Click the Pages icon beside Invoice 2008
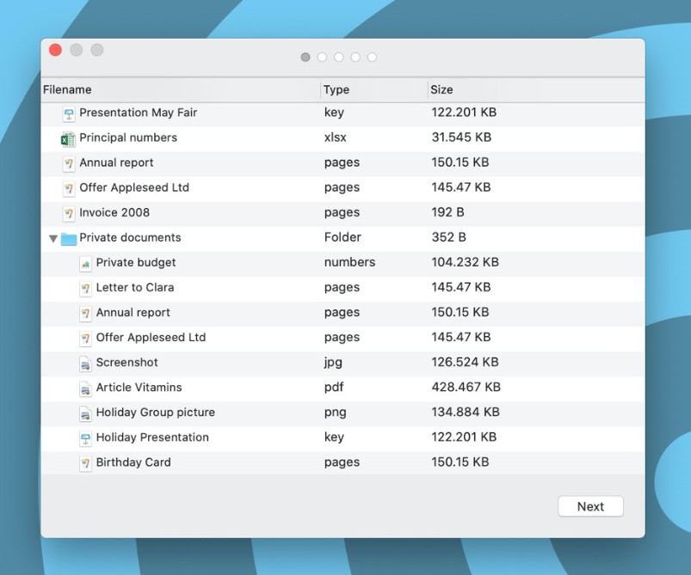Viewport: 691px width, 575px height. [x=69, y=214]
